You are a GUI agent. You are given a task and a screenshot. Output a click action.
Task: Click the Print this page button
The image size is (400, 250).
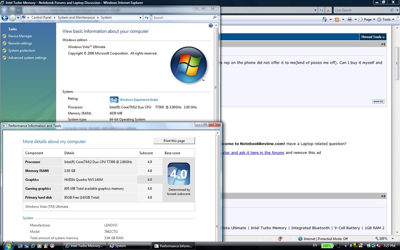point(174,141)
